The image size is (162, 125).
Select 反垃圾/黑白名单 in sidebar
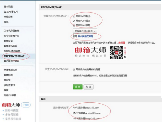[12, 51]
